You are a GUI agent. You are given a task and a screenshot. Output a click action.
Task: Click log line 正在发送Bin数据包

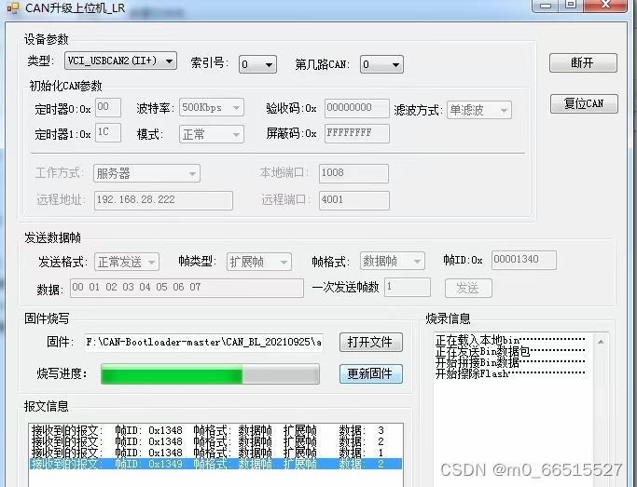pos(510,351)
